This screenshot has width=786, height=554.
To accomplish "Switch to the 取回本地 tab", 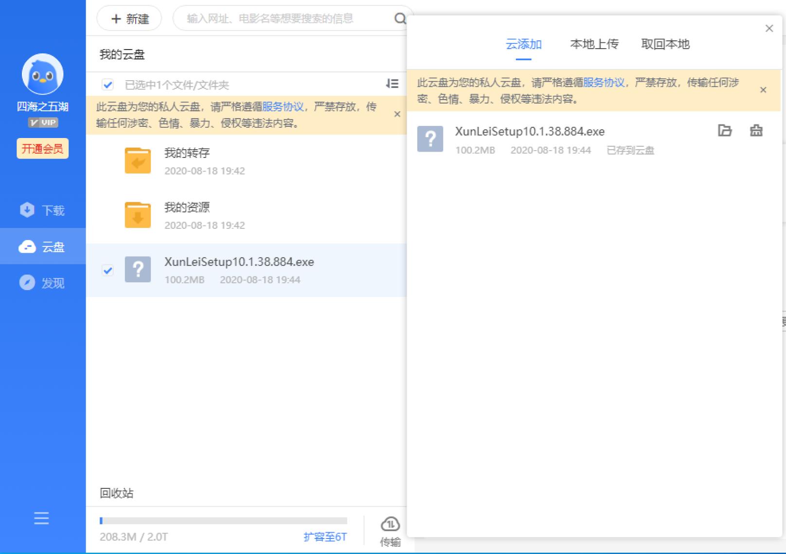I will 665,44.
